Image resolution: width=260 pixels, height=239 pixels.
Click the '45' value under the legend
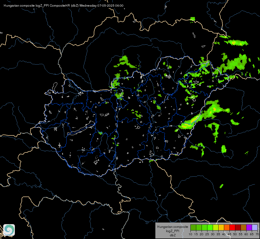(229, 234)
